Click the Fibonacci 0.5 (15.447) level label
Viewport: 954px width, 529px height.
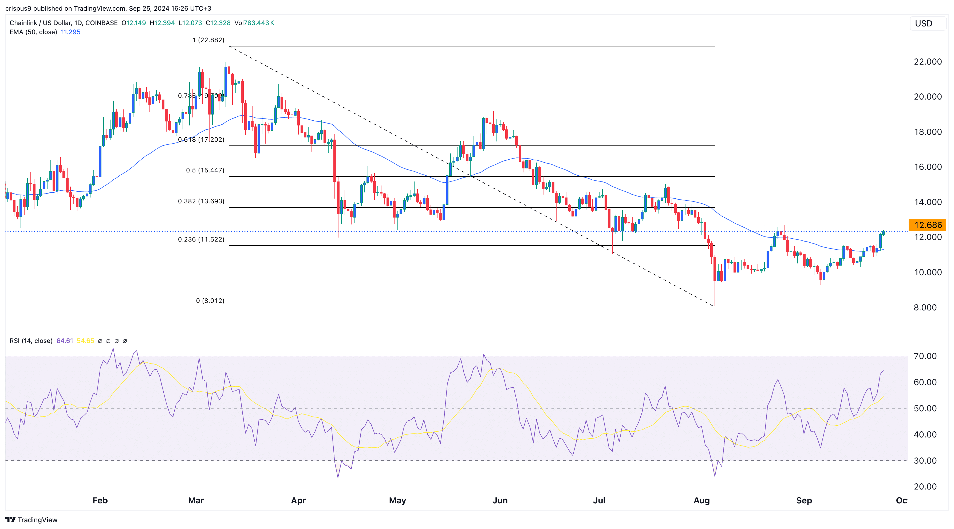(x=205, y=170)
